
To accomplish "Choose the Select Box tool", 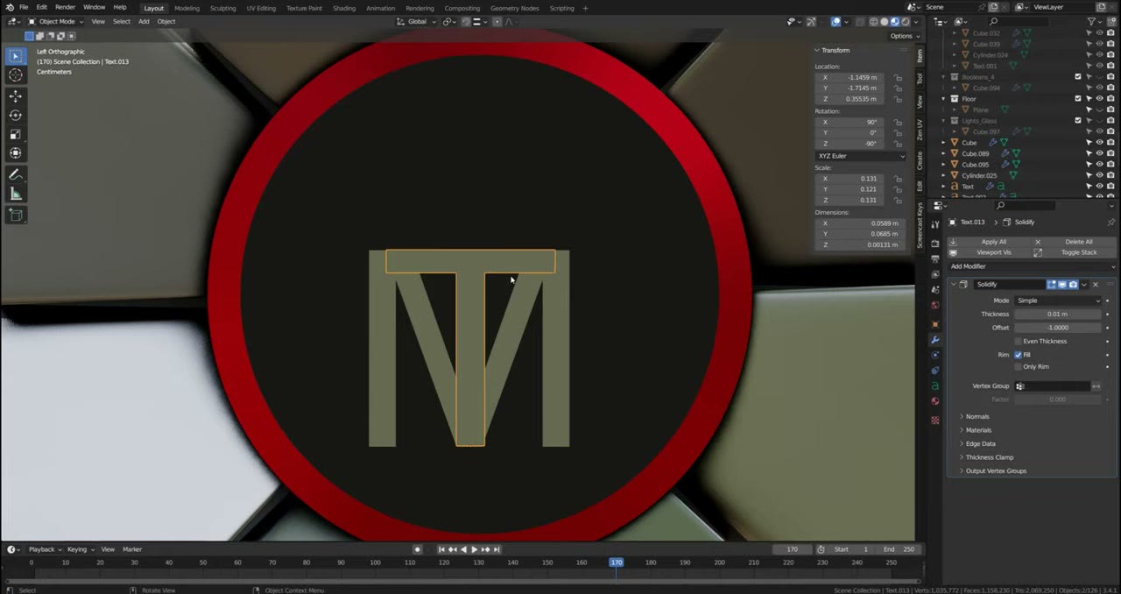I will tap(16, 56).
